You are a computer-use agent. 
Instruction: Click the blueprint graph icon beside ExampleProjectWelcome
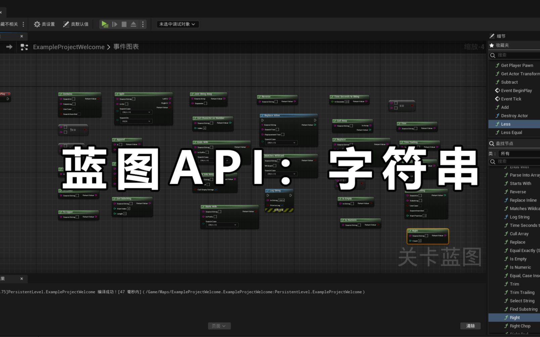(24, 47)
